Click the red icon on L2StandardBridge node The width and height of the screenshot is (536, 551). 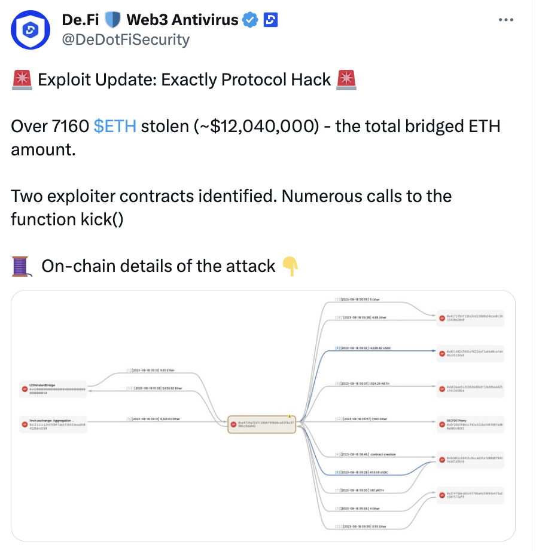(x=23, y=390)
